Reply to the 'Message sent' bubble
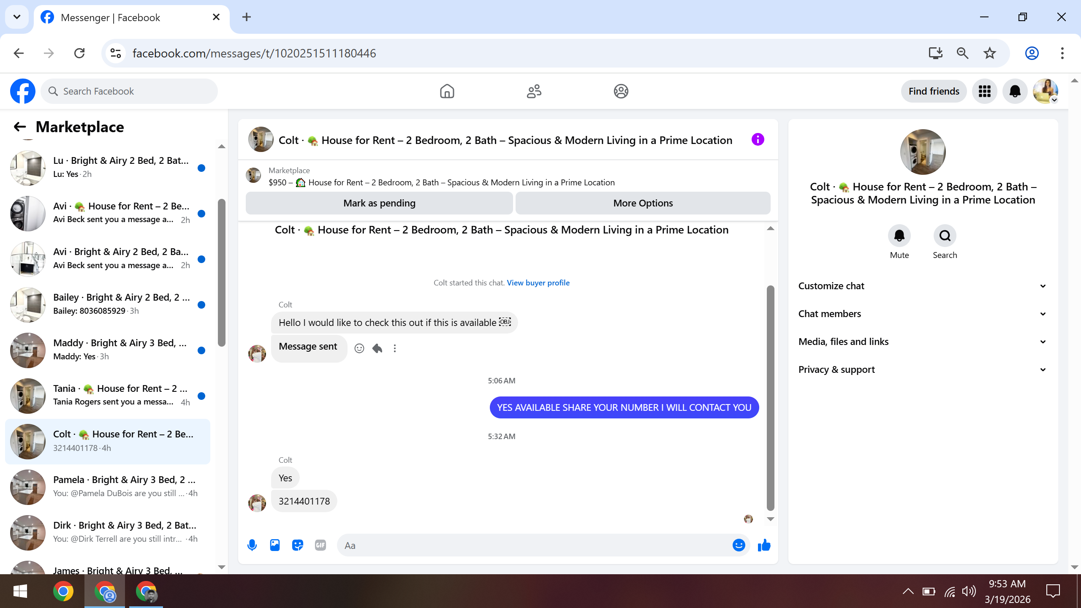The width and height of the screenshot is (1081, 608). 377,348
